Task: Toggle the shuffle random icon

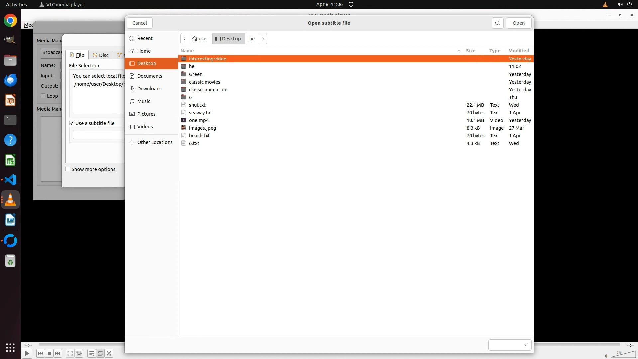Action: pyautogui.click(x=109, y=353)
